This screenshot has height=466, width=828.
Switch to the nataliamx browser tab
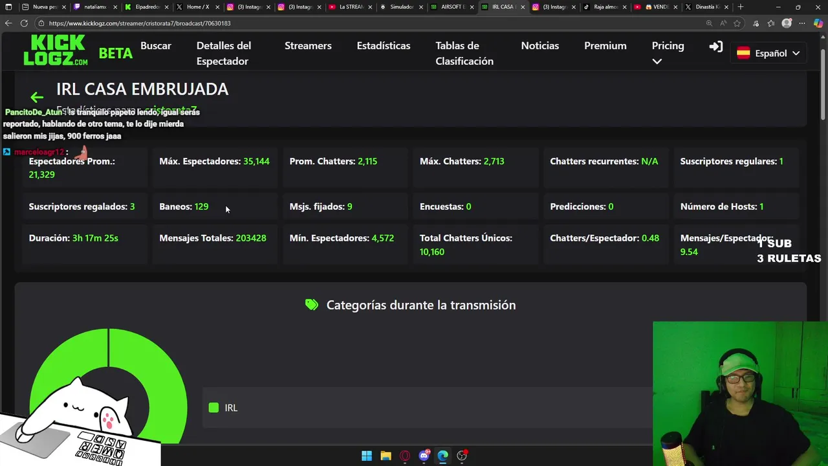click(x=95, y=6)
